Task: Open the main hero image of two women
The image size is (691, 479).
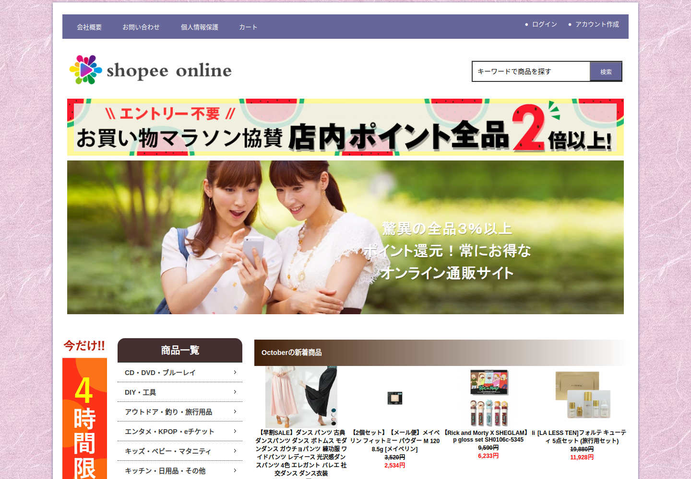Action: tap(345, 237)
